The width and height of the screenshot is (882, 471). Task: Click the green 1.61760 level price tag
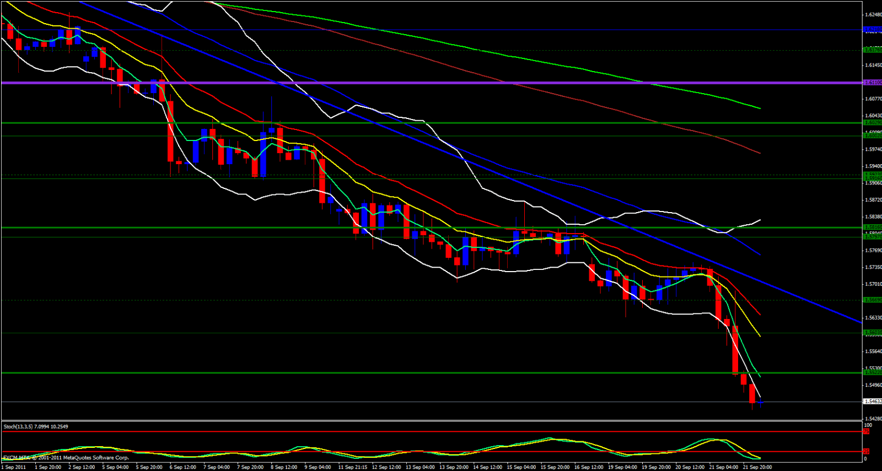[873, 50]
